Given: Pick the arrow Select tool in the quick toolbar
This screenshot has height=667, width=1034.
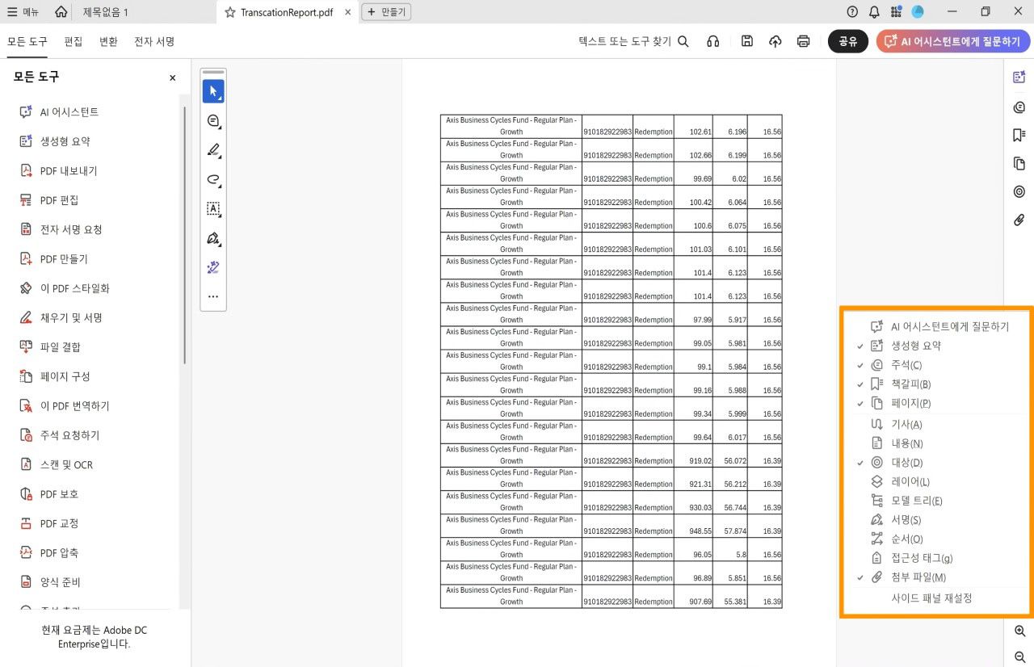Looking at the screenshot, I should point(213,91).
